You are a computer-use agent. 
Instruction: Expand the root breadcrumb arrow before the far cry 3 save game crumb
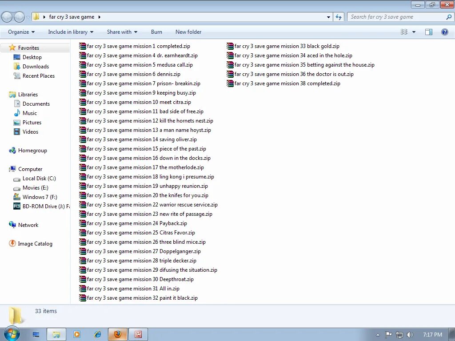click(44, 17)
